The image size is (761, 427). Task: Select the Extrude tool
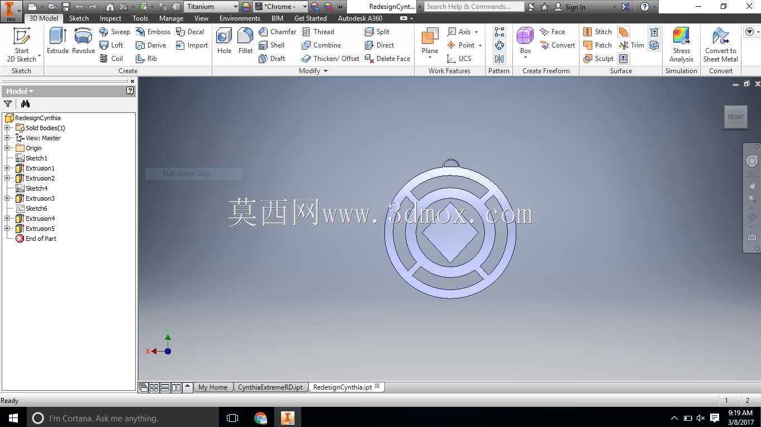click(58, 41)
